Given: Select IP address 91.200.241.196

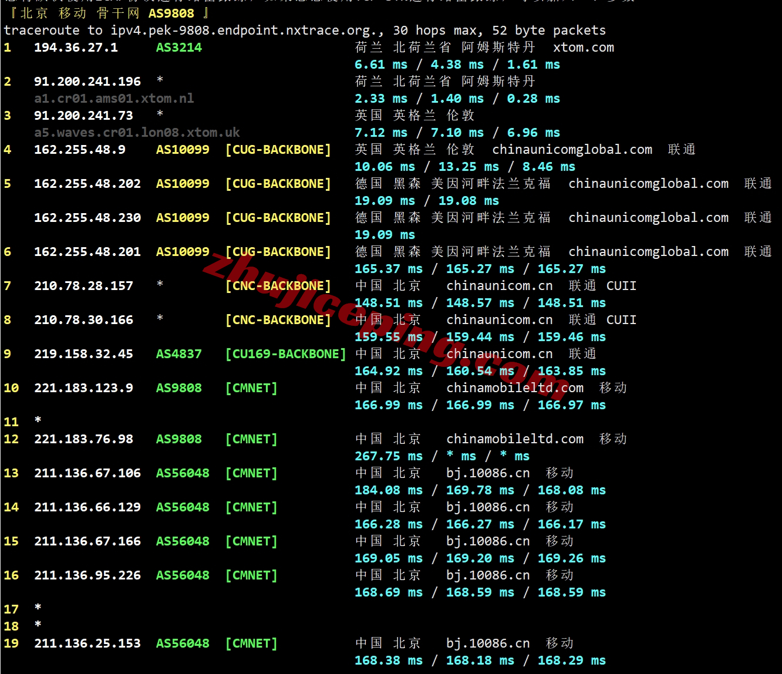Looking at the screenshot, I should tap(87, 82).
